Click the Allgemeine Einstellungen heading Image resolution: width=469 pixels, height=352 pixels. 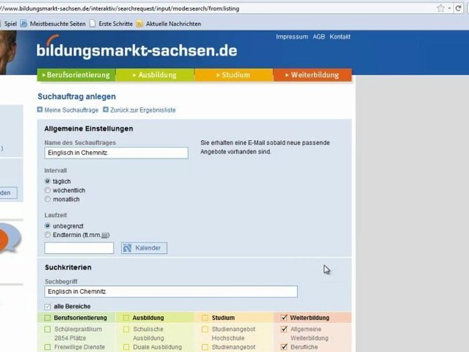point(89,129)
